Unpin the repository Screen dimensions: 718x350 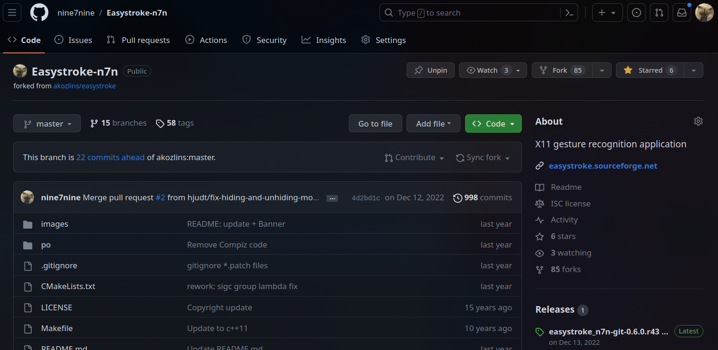tap(430, 70)
